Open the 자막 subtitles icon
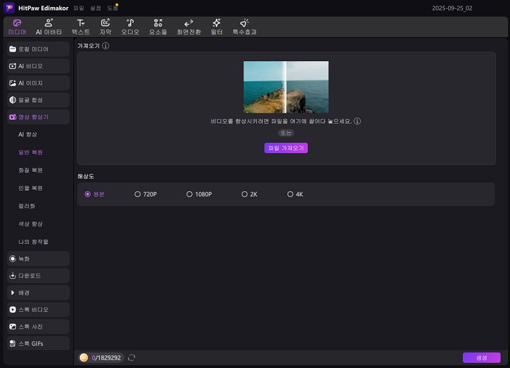510x368 pixels. coord(105,23)
